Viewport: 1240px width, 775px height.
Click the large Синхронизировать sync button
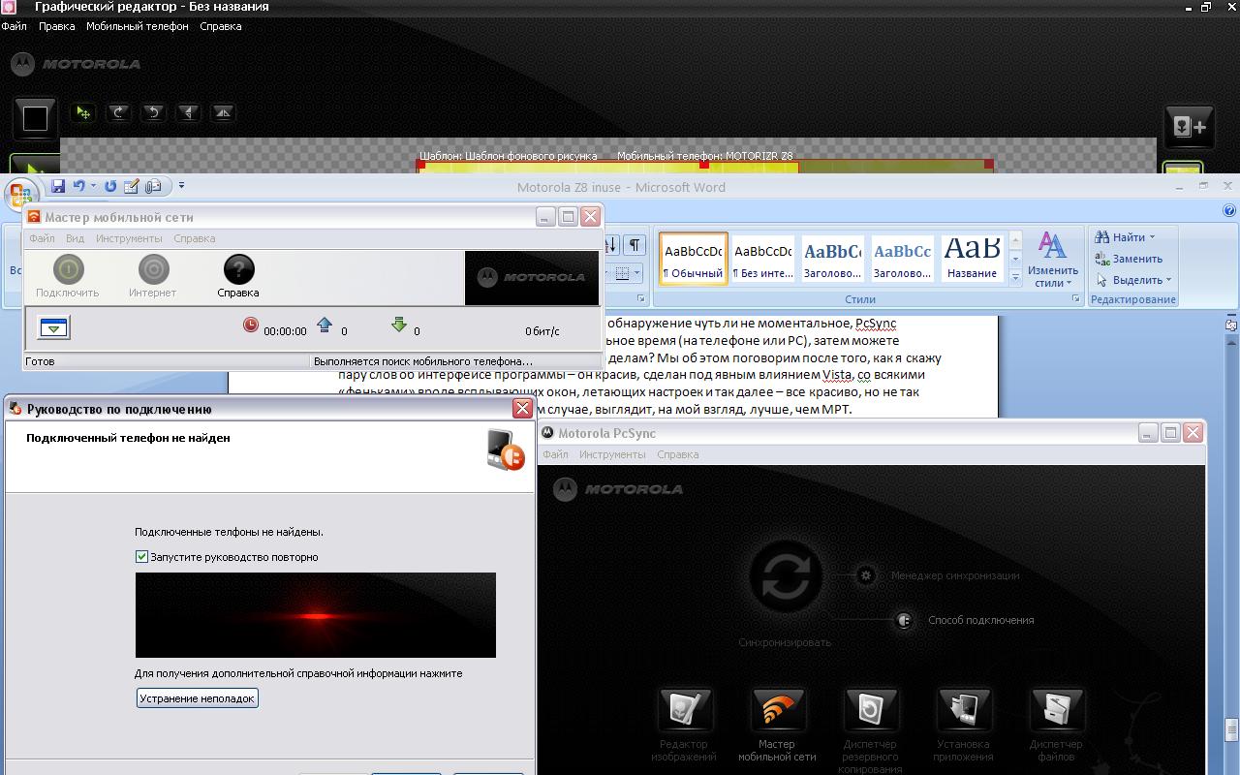tap(785, 577)
